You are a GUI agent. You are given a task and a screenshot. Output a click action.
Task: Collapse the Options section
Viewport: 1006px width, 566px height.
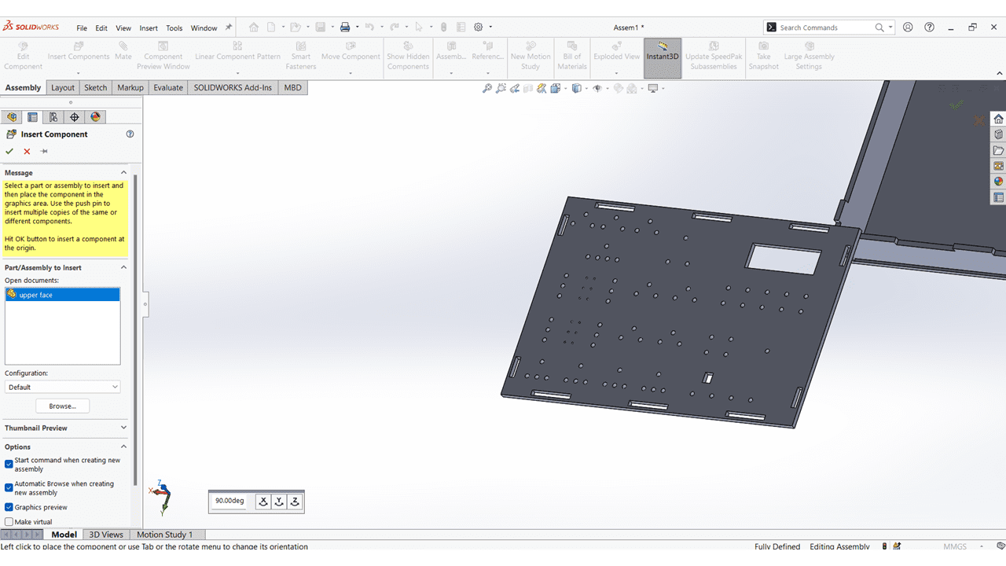(x=123, y=447)
